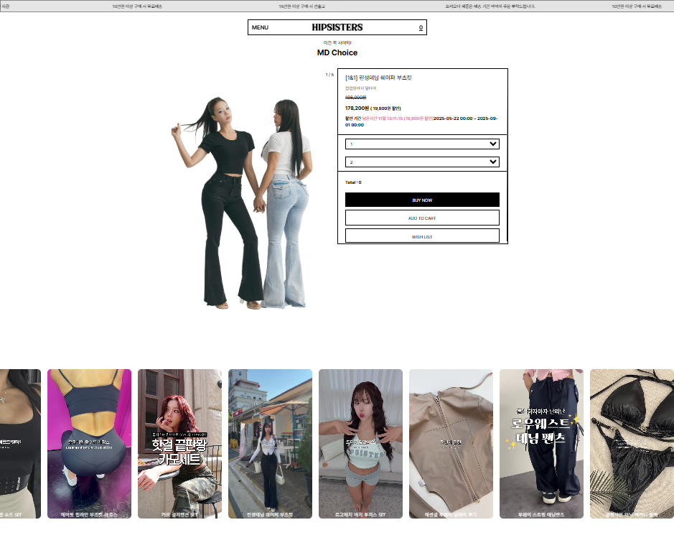Click the ADD TO CART button
Screen dimensions: 674x553
click(422, 218)
